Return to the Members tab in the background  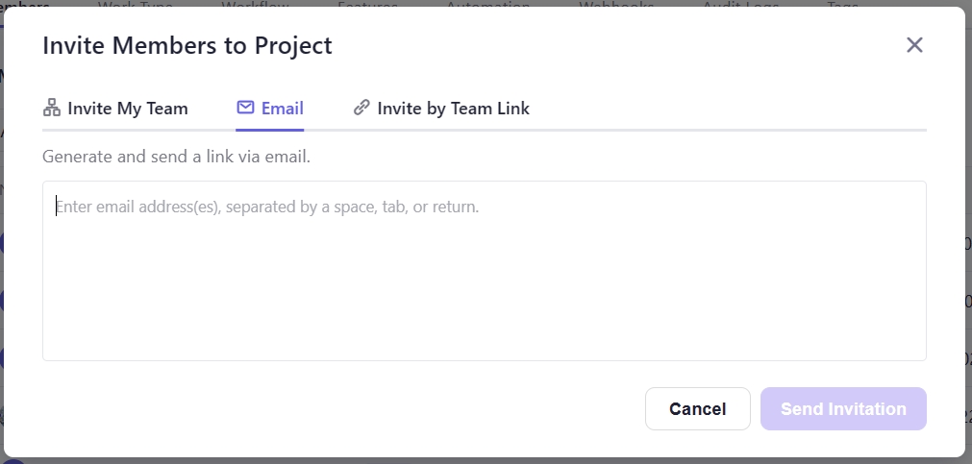[x=25, y=4]
